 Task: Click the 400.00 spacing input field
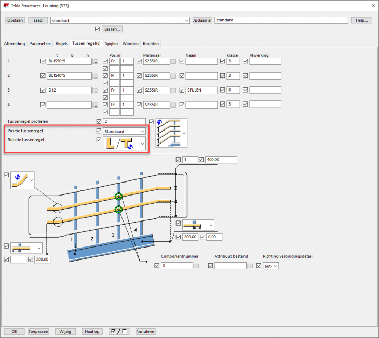(221, 160)
